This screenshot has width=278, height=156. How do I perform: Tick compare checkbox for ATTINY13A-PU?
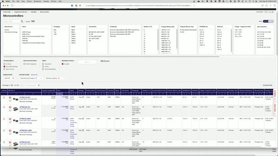coord(4,97)
